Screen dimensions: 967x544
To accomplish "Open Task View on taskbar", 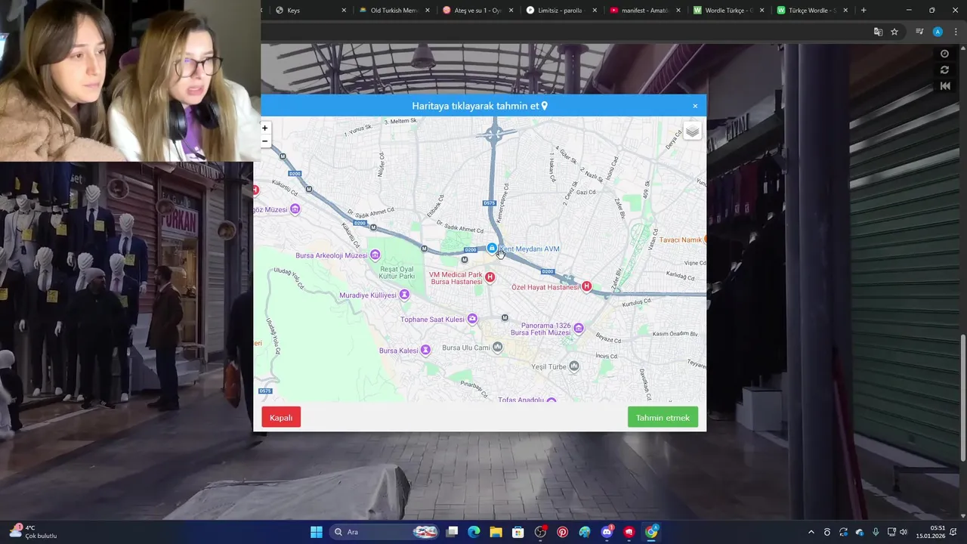I will point(452,532).
